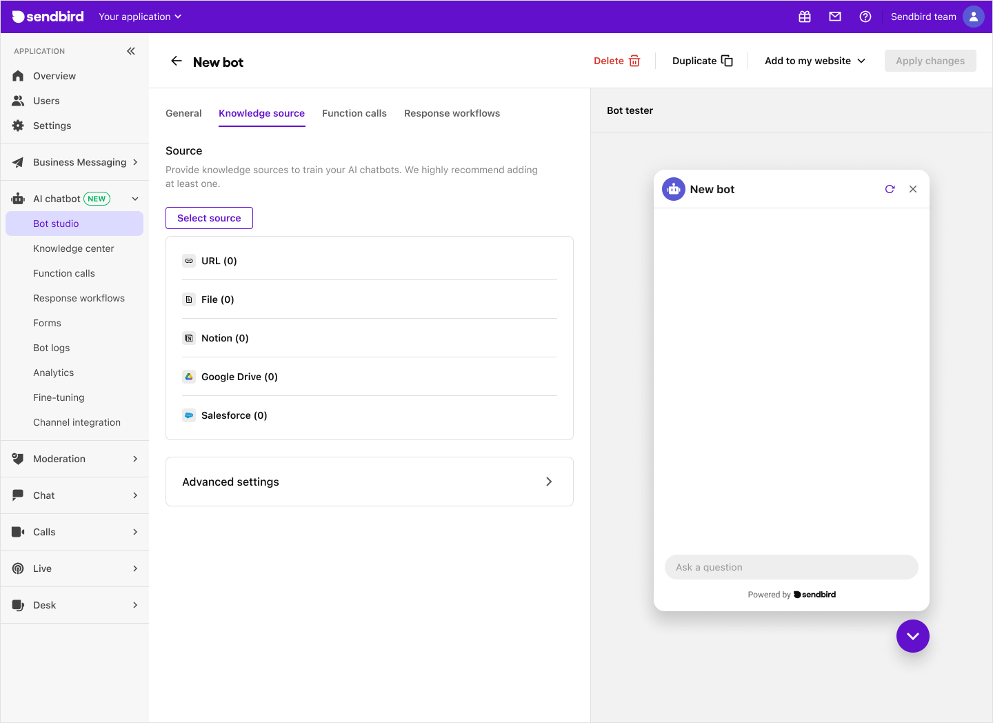Click the Powered by sendbird link
993x723 pixels.
(792, 595)
